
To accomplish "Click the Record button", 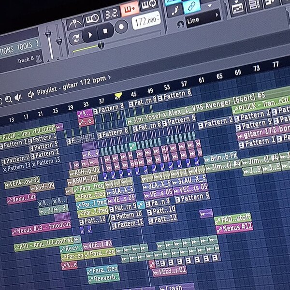I will (121, 27).
